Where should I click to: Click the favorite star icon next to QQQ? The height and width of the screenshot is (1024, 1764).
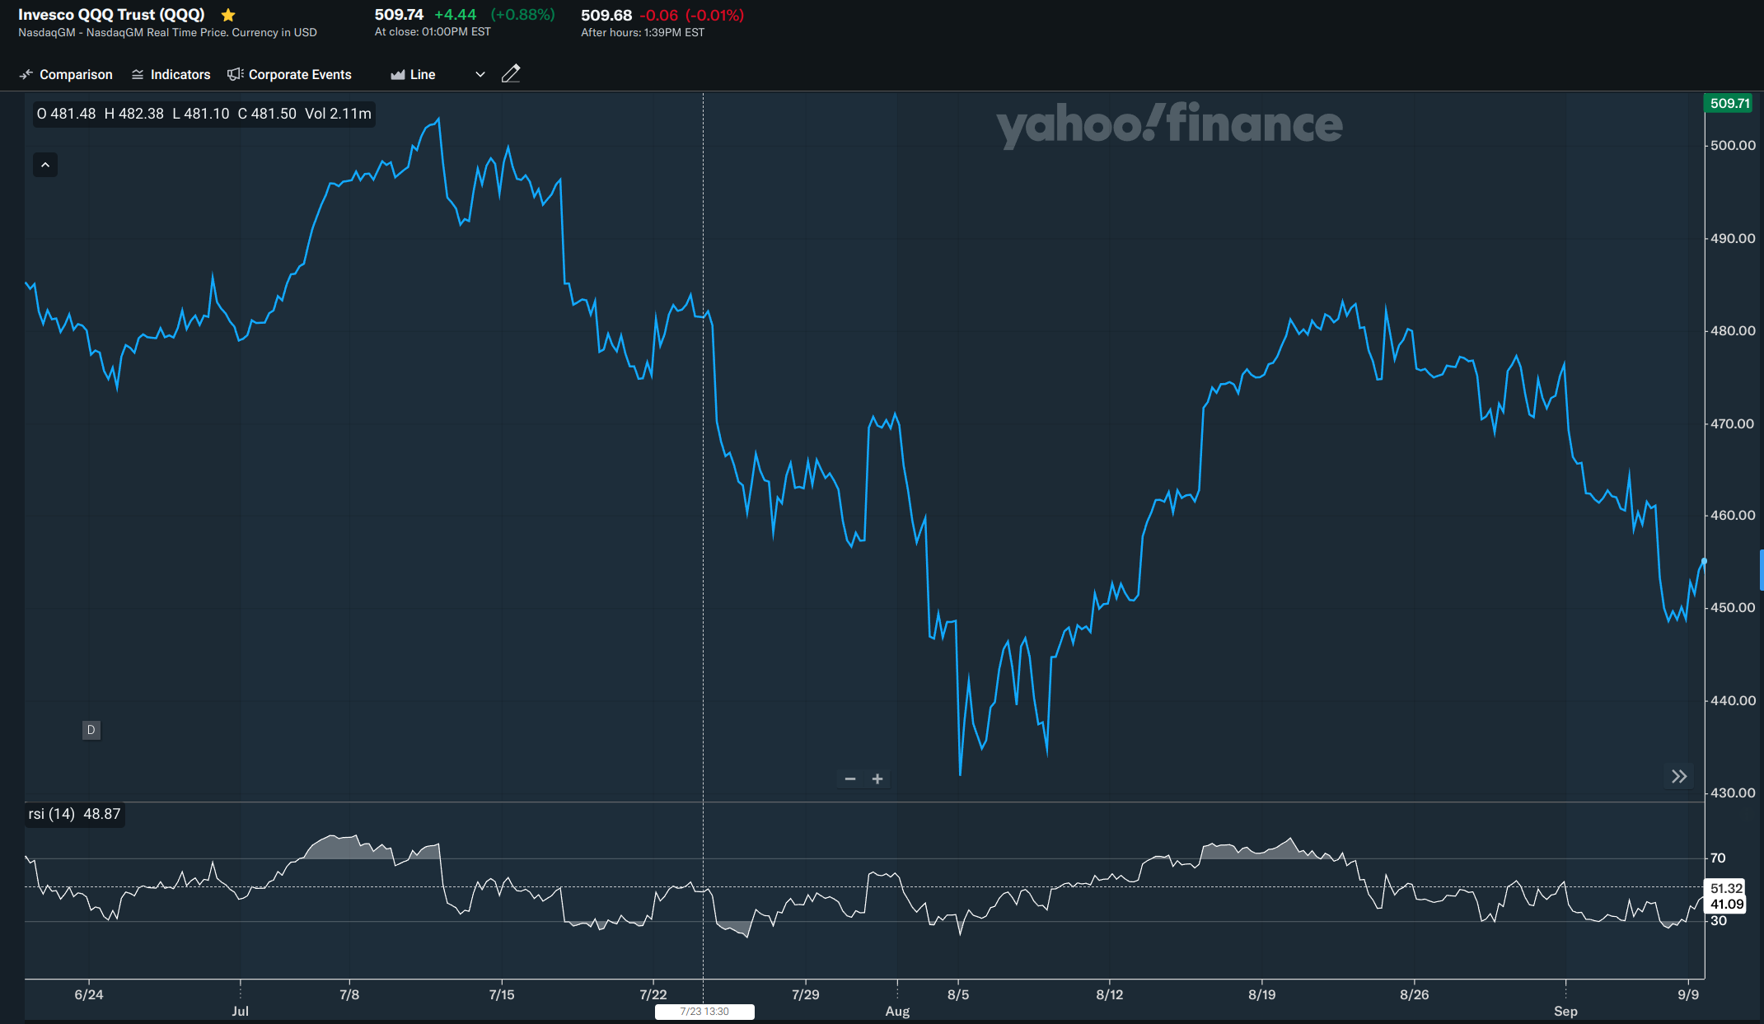click(228, 15)
